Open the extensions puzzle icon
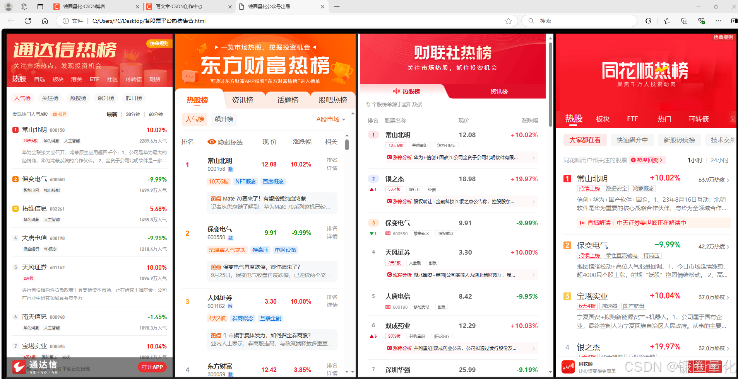Viewport: 738px width, 379px height. 649,21
